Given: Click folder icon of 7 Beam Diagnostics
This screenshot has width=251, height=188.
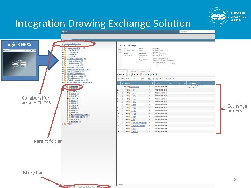Looking at the screenshot, I should (65, 78).
